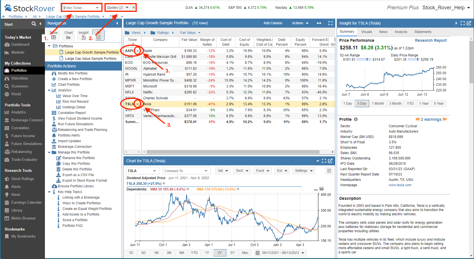474x259 pixels.
Task: Switch to Visuals tab in Insight
Action: point(366,32)
